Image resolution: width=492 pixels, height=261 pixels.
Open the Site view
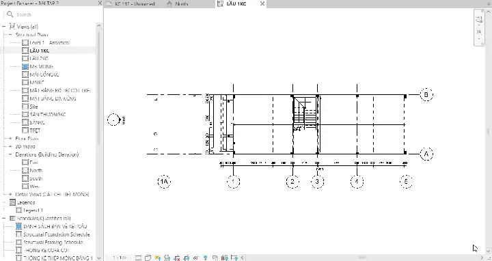coord(33,107)
